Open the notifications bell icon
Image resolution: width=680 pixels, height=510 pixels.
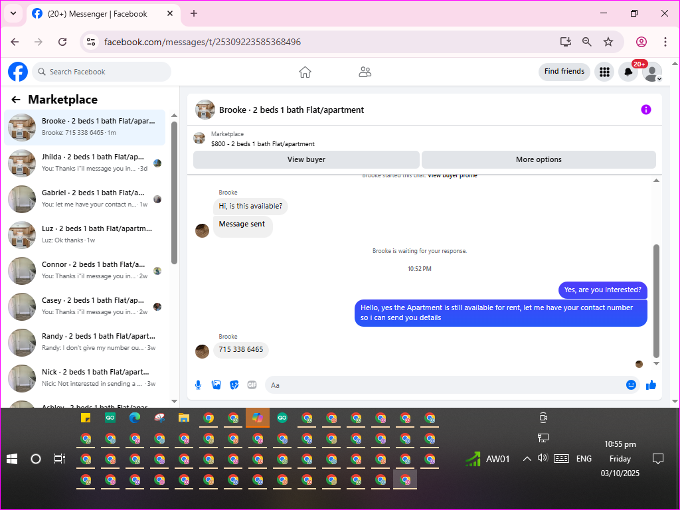628,72
